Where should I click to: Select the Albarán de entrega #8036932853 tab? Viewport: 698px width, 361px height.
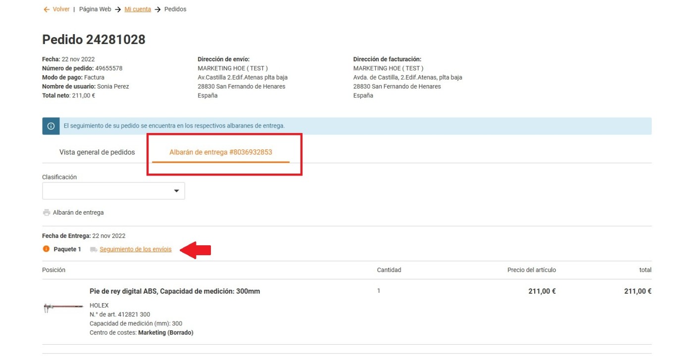click(x=221, y=152)
